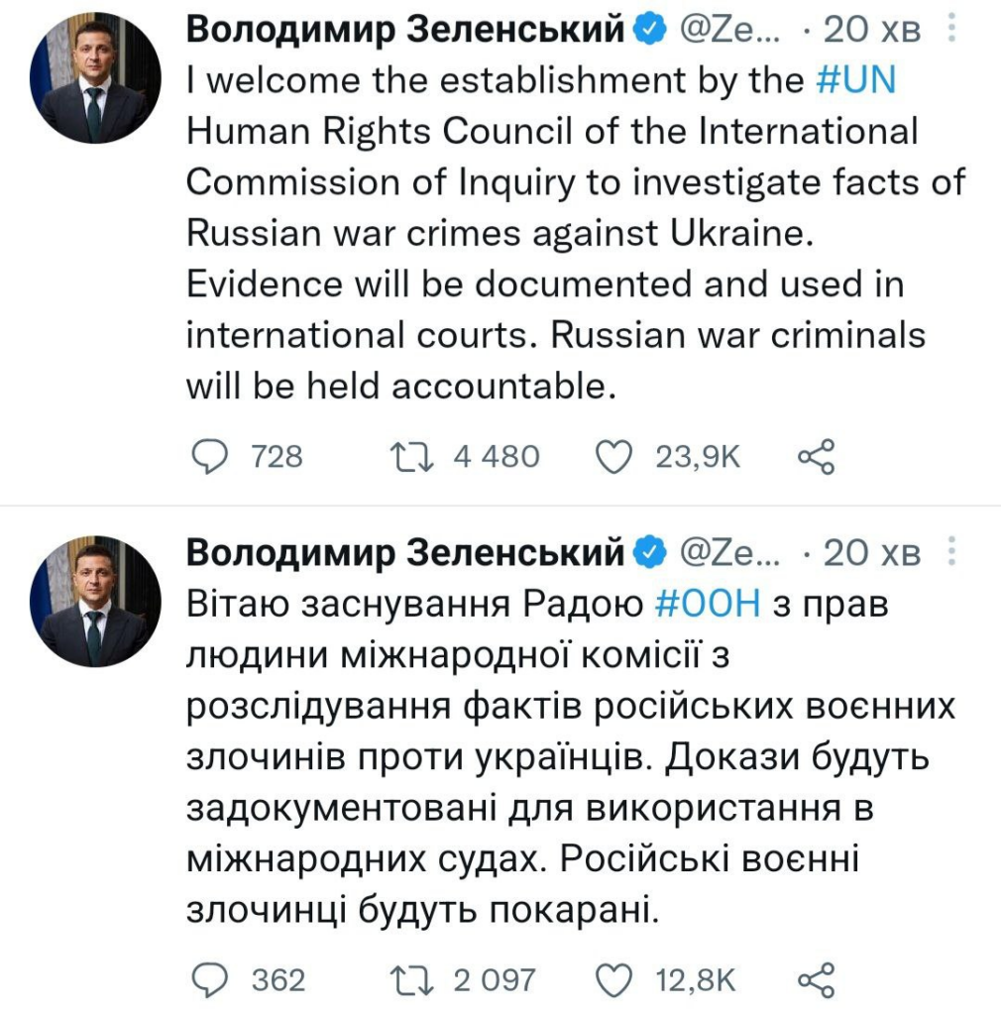This screenshot has height=1015, width=1001.
Task: Open author name on first tweet
Action: [406, 31]
